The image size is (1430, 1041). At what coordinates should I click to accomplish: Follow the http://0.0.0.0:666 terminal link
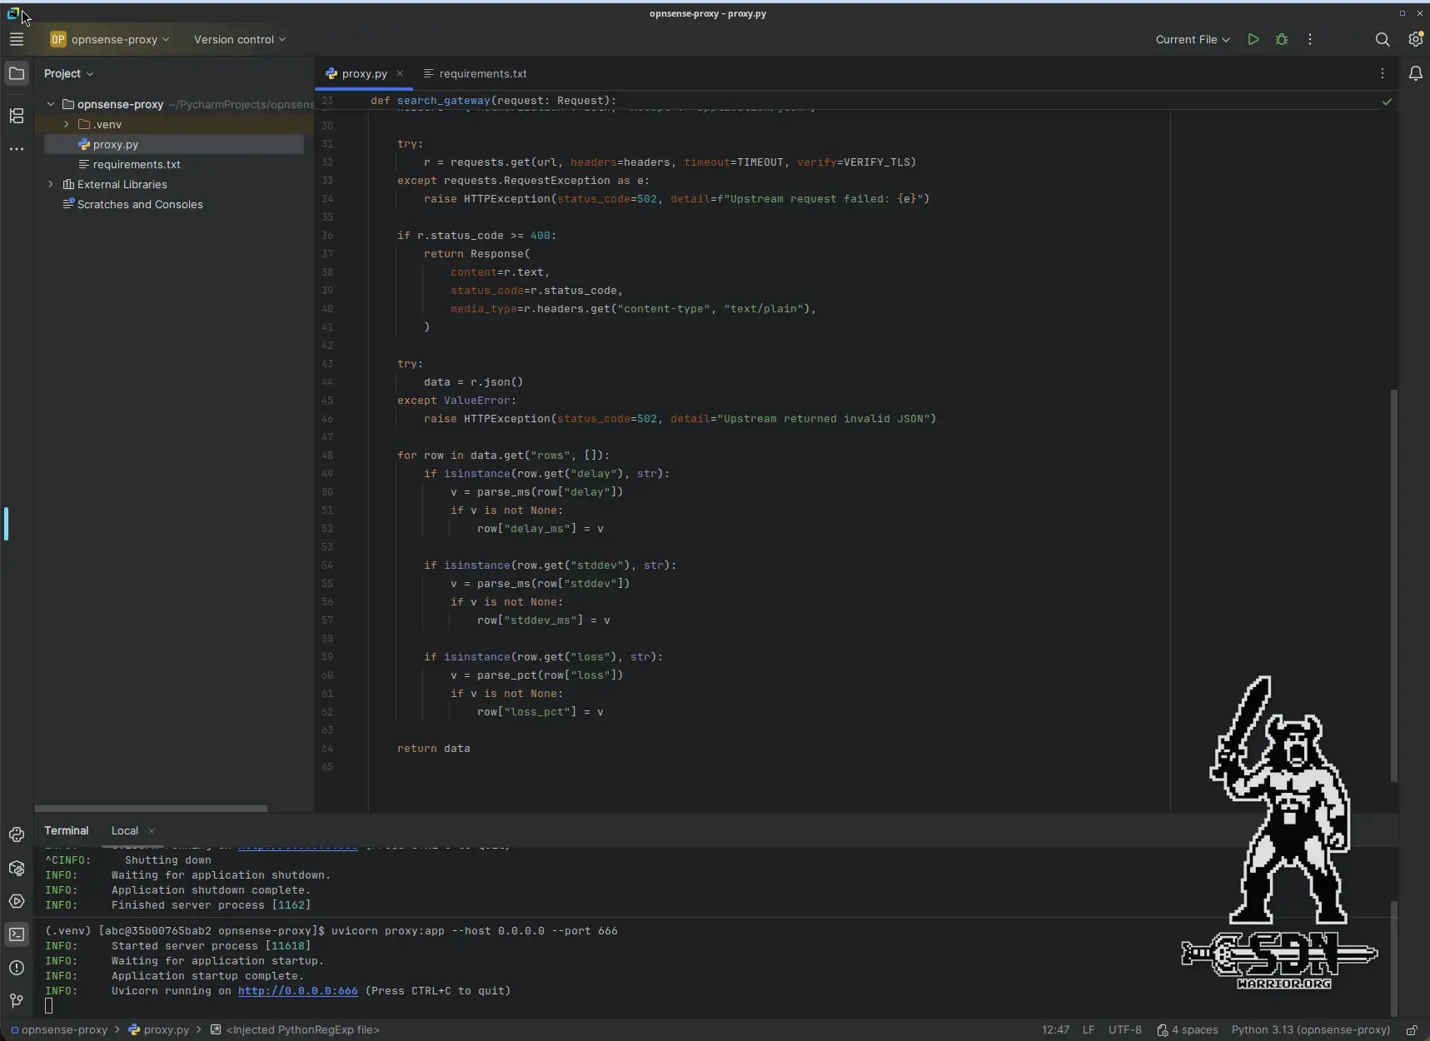[x=296, y=991]
